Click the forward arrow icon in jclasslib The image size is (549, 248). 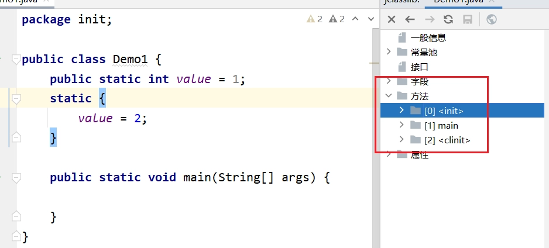point(429,19)
